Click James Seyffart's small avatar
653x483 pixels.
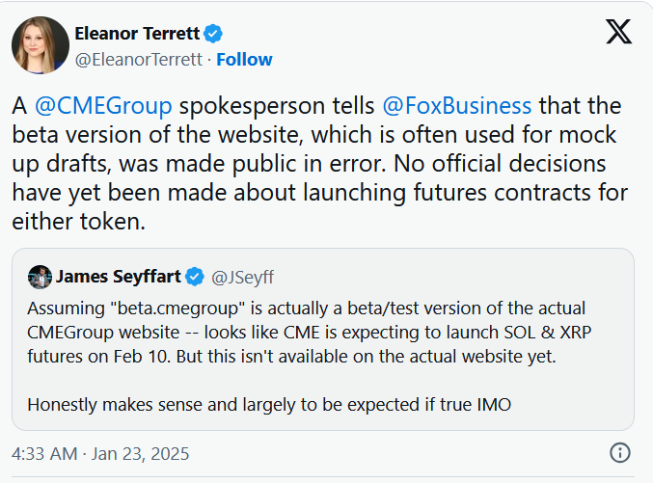(x=40, y=277)
